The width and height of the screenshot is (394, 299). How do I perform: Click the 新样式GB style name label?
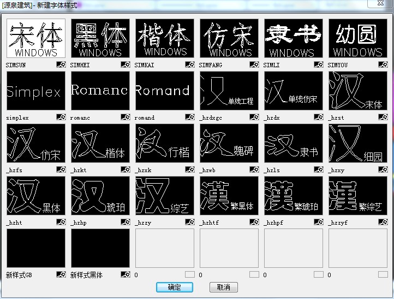coord(19,275)
